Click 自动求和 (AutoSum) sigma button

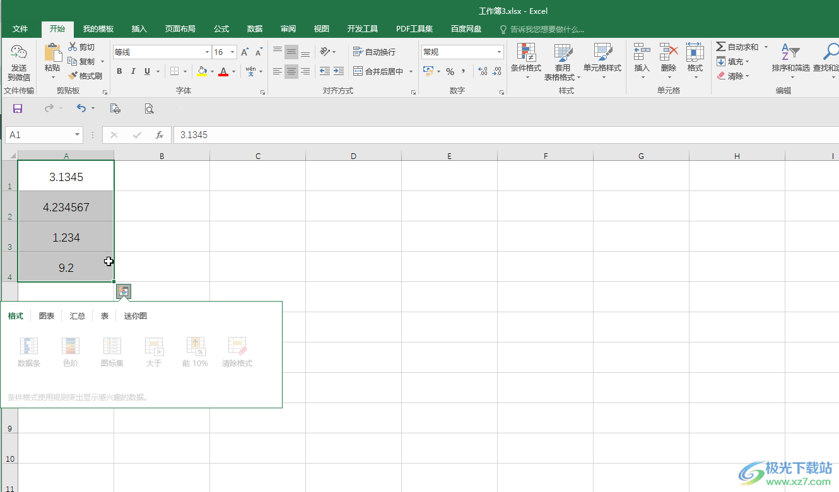(738, 47)
